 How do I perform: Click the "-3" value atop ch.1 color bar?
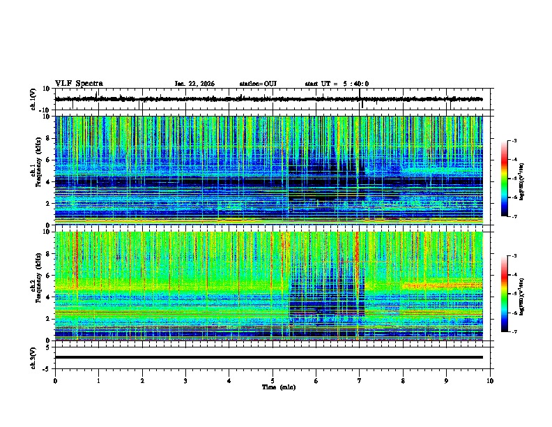click(514, 141)
